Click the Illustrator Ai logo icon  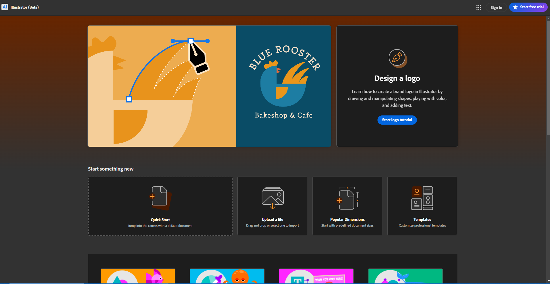coord(5,7)
